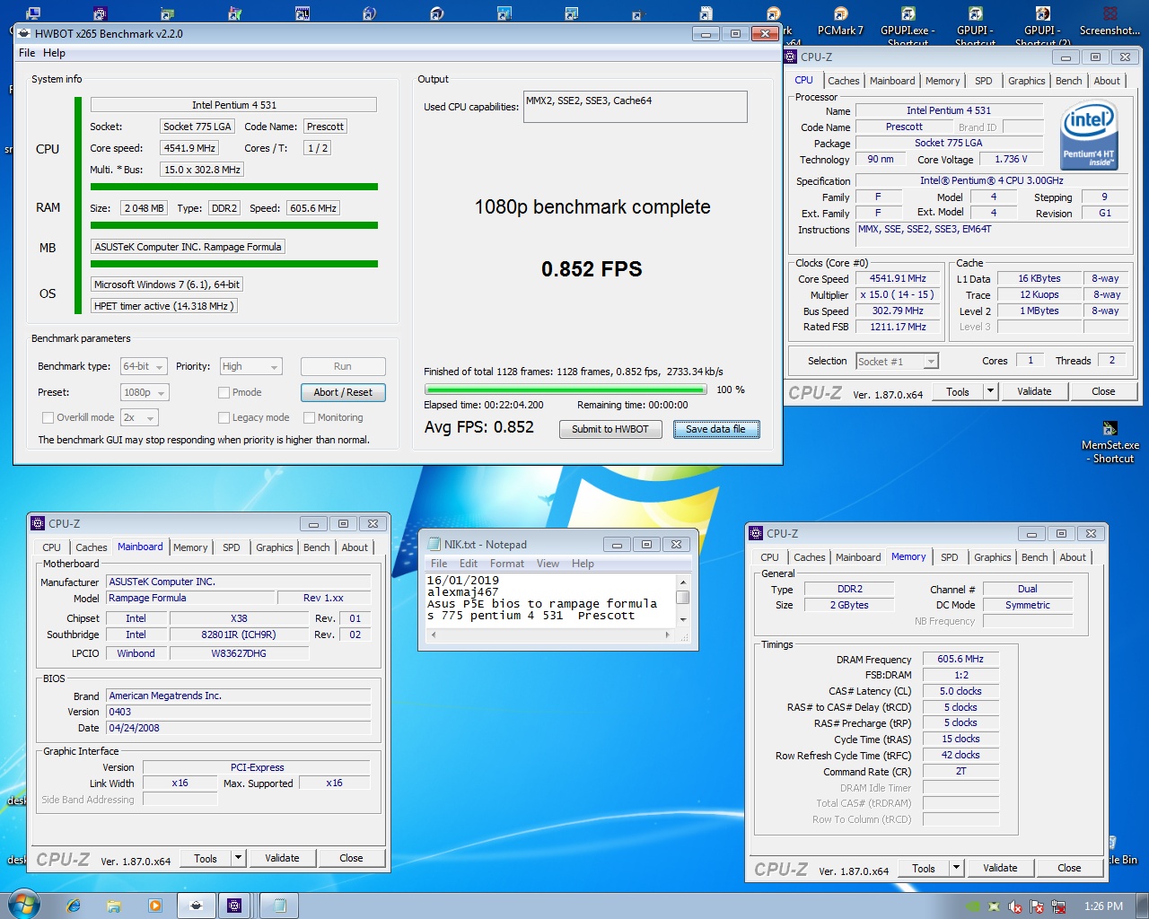Click the Run button
The width and height of the screenshot is (1149, 919).
click(343, 366)
